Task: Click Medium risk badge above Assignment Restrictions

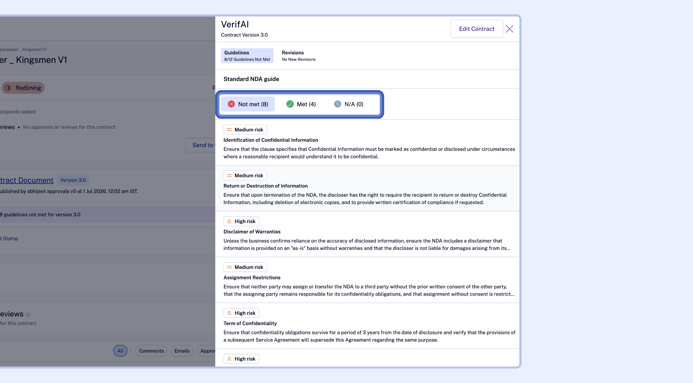Action: 245,267
